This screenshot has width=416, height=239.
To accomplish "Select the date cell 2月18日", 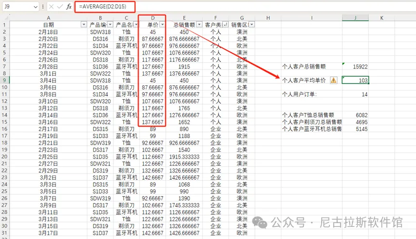I will coord(48,32).
